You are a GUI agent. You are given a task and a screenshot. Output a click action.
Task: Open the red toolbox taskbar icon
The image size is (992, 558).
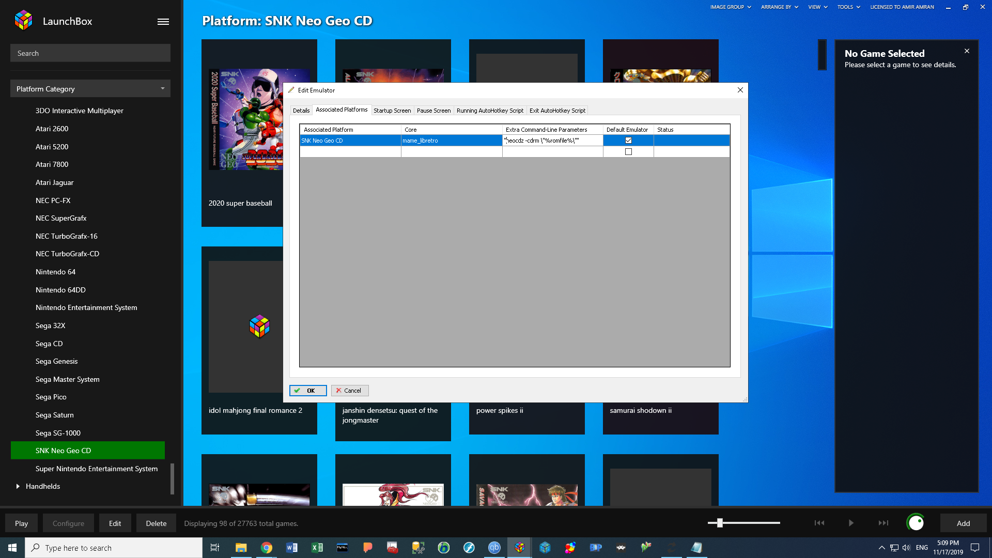coord(393,548)
